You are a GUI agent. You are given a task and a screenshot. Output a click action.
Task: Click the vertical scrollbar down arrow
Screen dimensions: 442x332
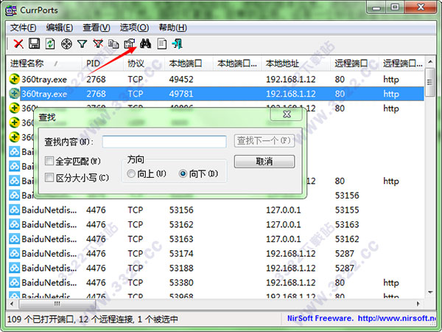pos(430,292)
